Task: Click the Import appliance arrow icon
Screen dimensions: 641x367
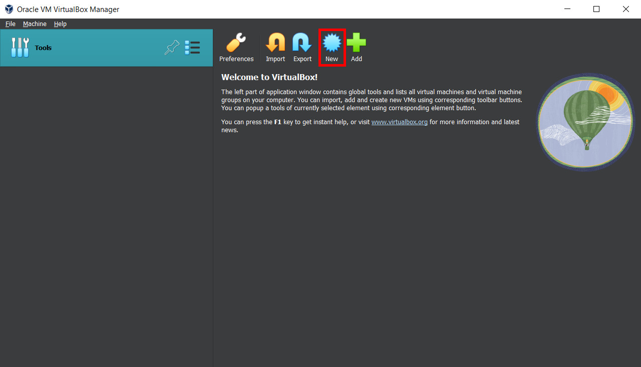Action: click(275, 44)
